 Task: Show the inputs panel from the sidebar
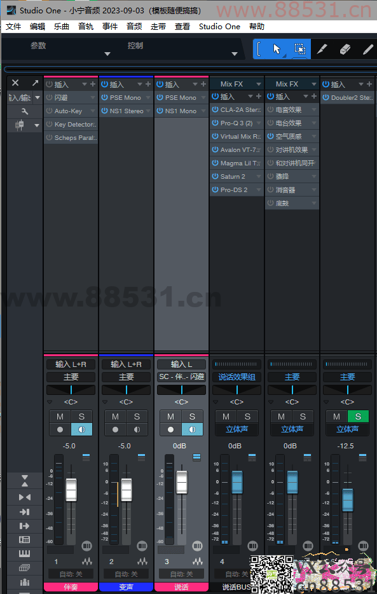(25, 512)
